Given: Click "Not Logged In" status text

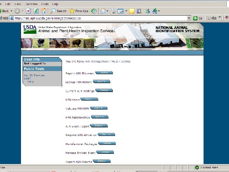Looking at the screenshot, I should point(35,64).
